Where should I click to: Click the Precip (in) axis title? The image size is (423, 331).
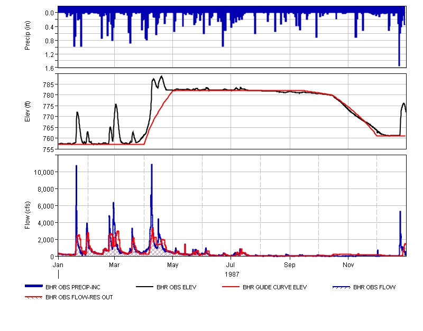27,35
